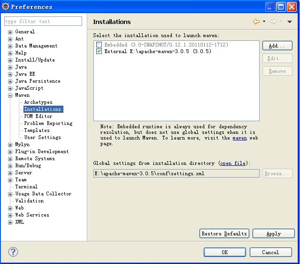Click the forward navigation arrow icon

tap(273, 22)
